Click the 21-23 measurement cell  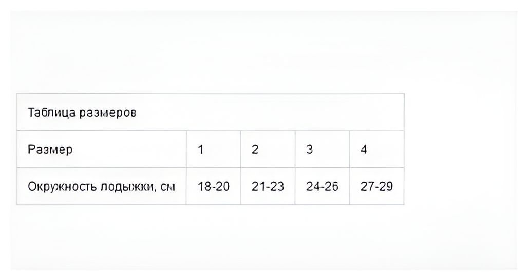(x=268, y=187)
